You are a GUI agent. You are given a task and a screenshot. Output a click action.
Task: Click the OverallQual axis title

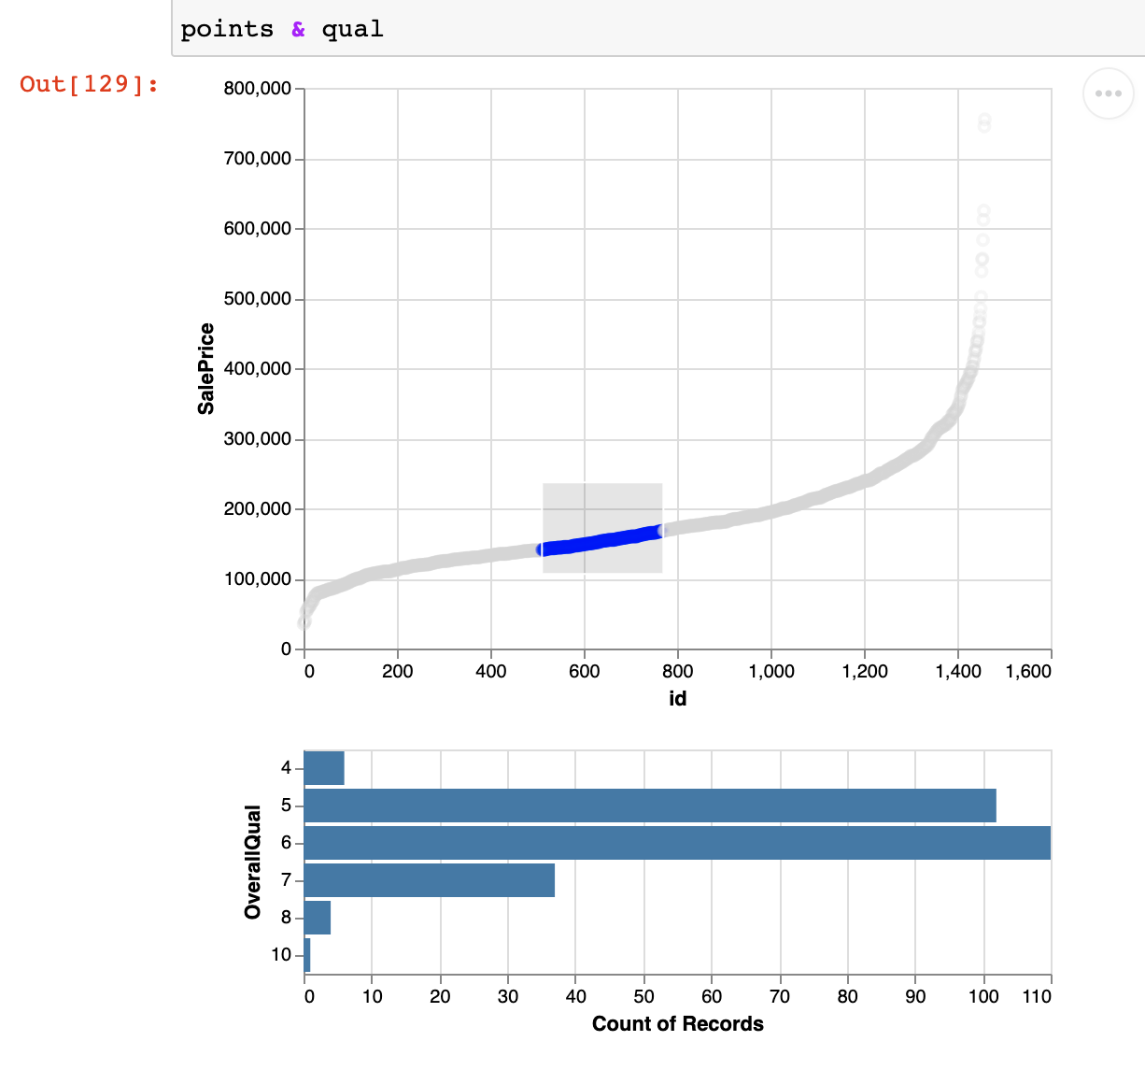(252, 862)
